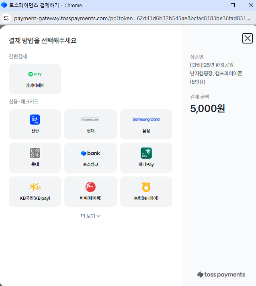Viewport: 256px width, 286px height.
Task: Click the LOCA Lotte card icon
Action: tap(35, 153)
